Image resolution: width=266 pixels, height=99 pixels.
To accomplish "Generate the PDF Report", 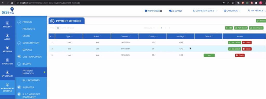I will pyautogui.click(x=241, y=28).
